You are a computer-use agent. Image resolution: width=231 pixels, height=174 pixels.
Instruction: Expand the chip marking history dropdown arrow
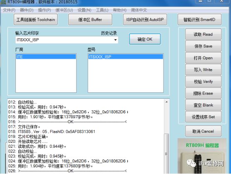tap(115, 40)
